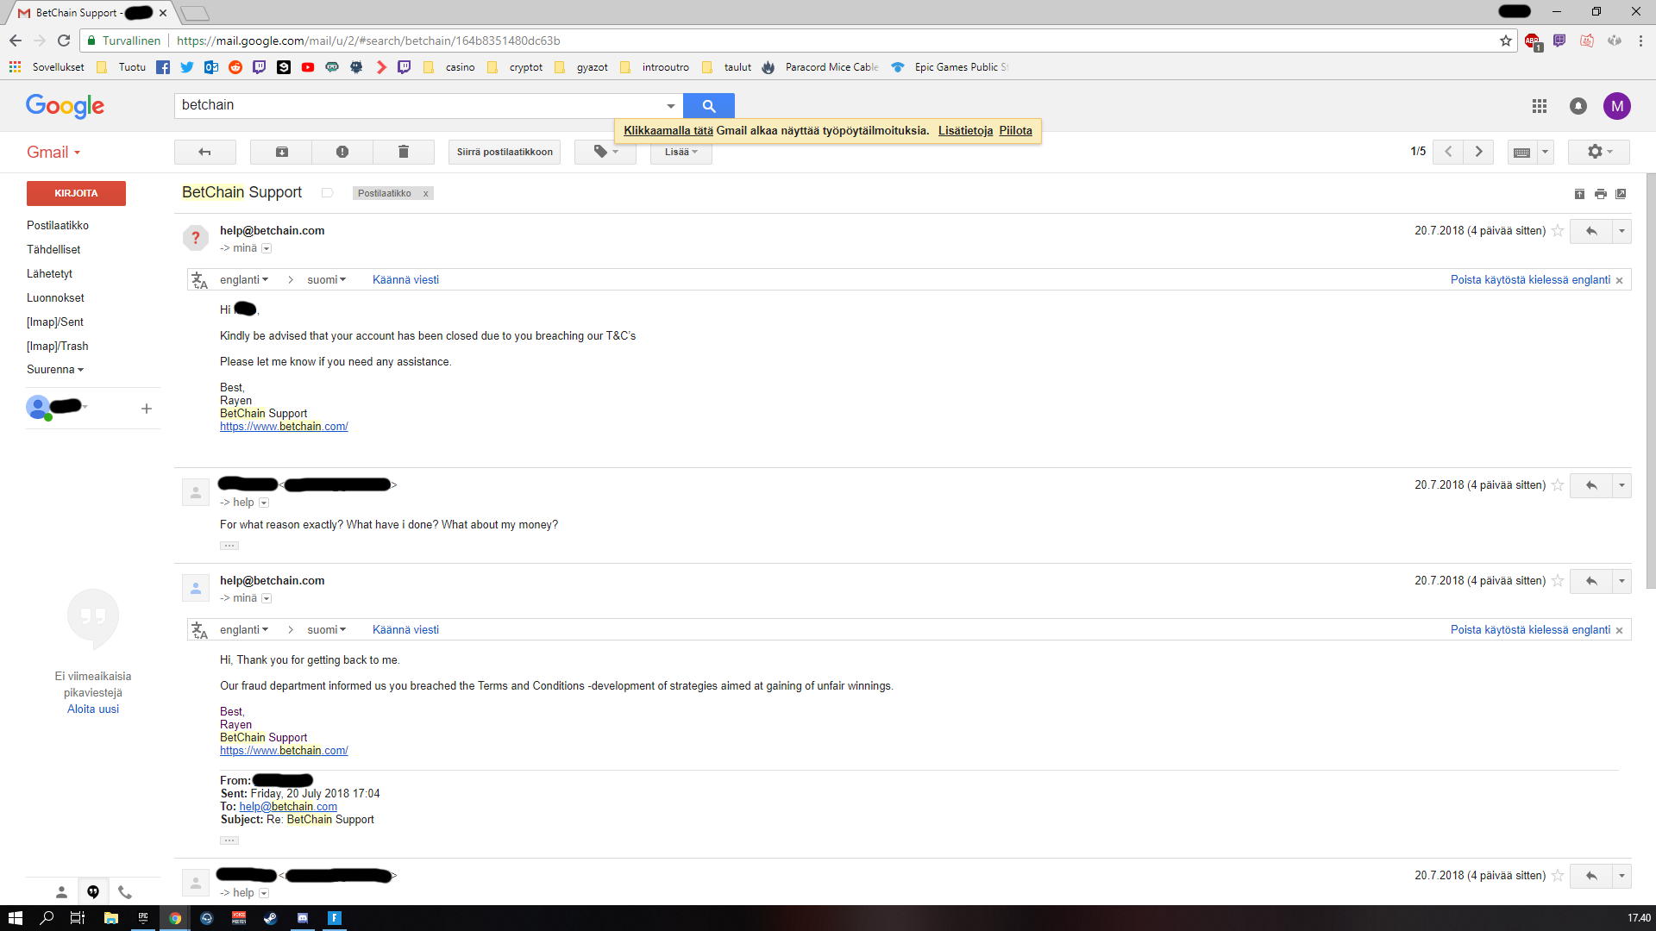1656x931 pixels.
Task: Click the back-to-results arrow button in Gmail toolbar
Action: 204,152
